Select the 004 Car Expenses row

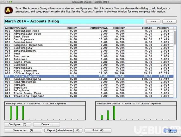click(x=89, y=39)
